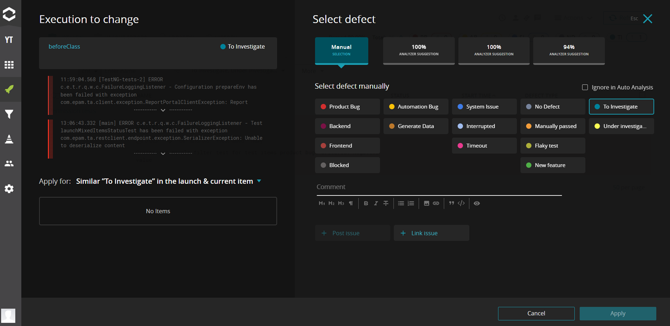Choose Under investigation defect subtype
This screenshot has width=670, height=326.
tap(621, 126)
